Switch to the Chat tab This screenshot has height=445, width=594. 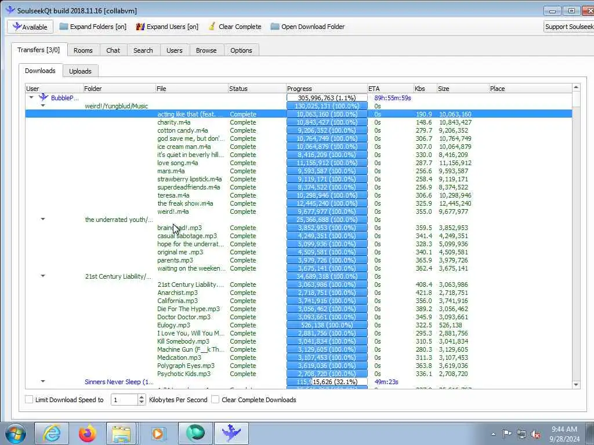tap(113, 50)
